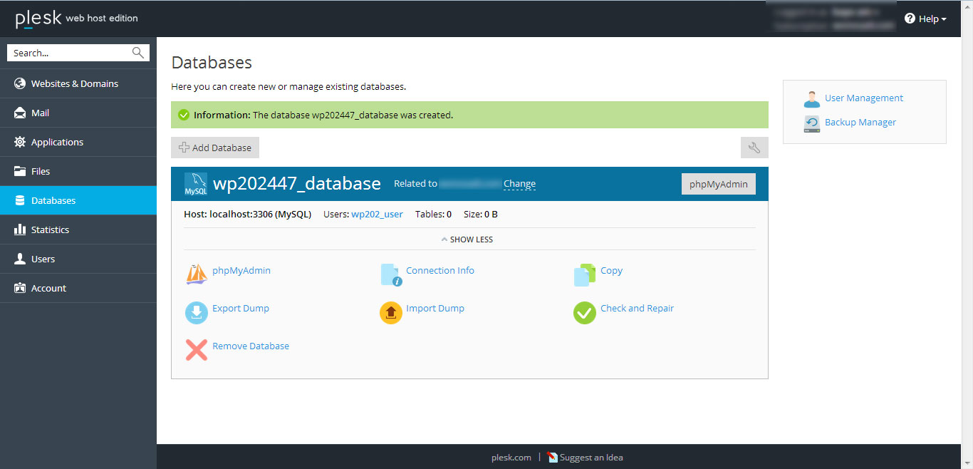Click the Size: 0 B text
The image size is (973, 469).
[x=481, y=214]
